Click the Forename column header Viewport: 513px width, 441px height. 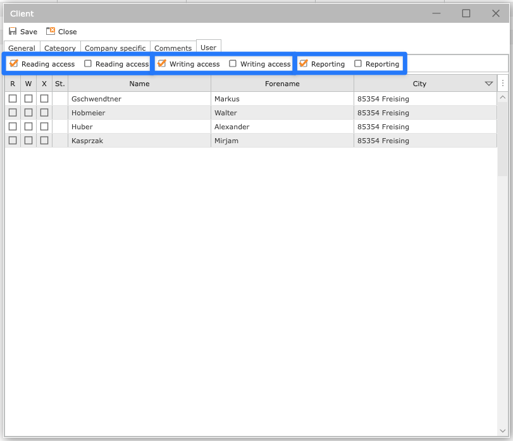click(282, 84)
